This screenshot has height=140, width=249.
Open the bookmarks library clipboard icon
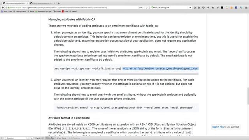[199, 8]
